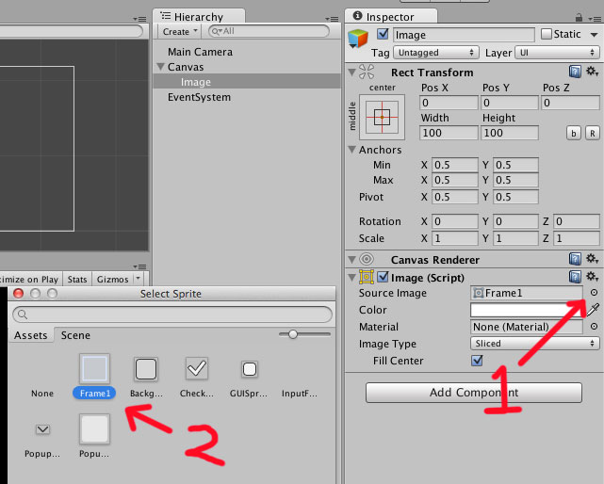
Task: Collapse the Anchors section
Action: [x=351, y=150]
